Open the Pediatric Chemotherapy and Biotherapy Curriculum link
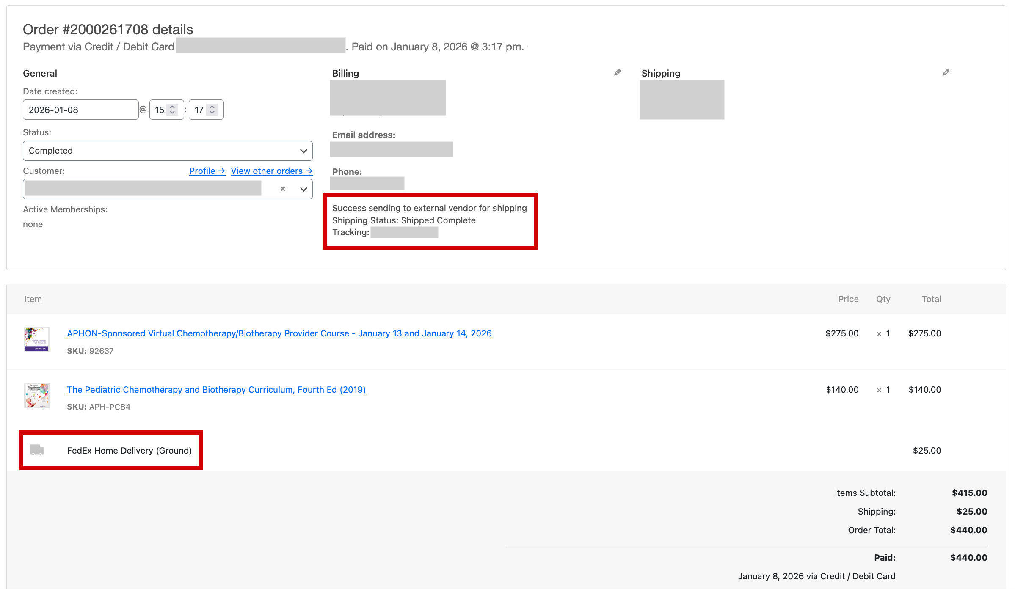Screen dimensions: 1015x589 [216, 390]
